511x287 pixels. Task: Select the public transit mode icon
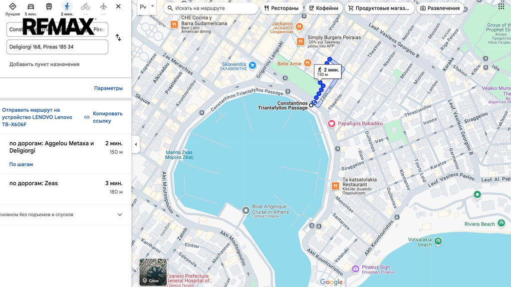click(49, 7)
